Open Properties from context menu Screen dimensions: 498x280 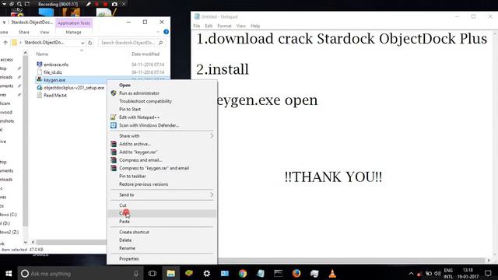[x=128, y=259]
